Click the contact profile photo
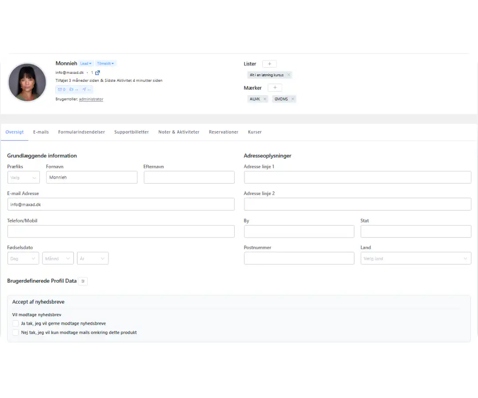Screen dimensions: 478x398 click(27, 82)
